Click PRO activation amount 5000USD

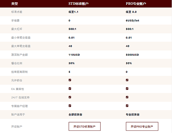[x=132, y=55]
